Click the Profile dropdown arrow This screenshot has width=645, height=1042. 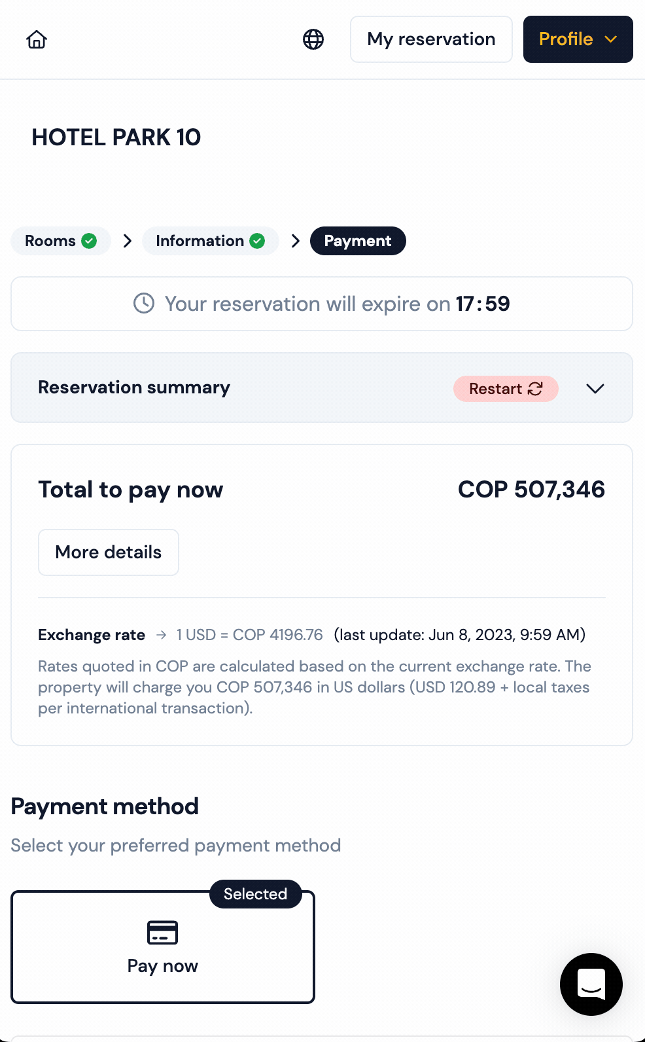611,39
